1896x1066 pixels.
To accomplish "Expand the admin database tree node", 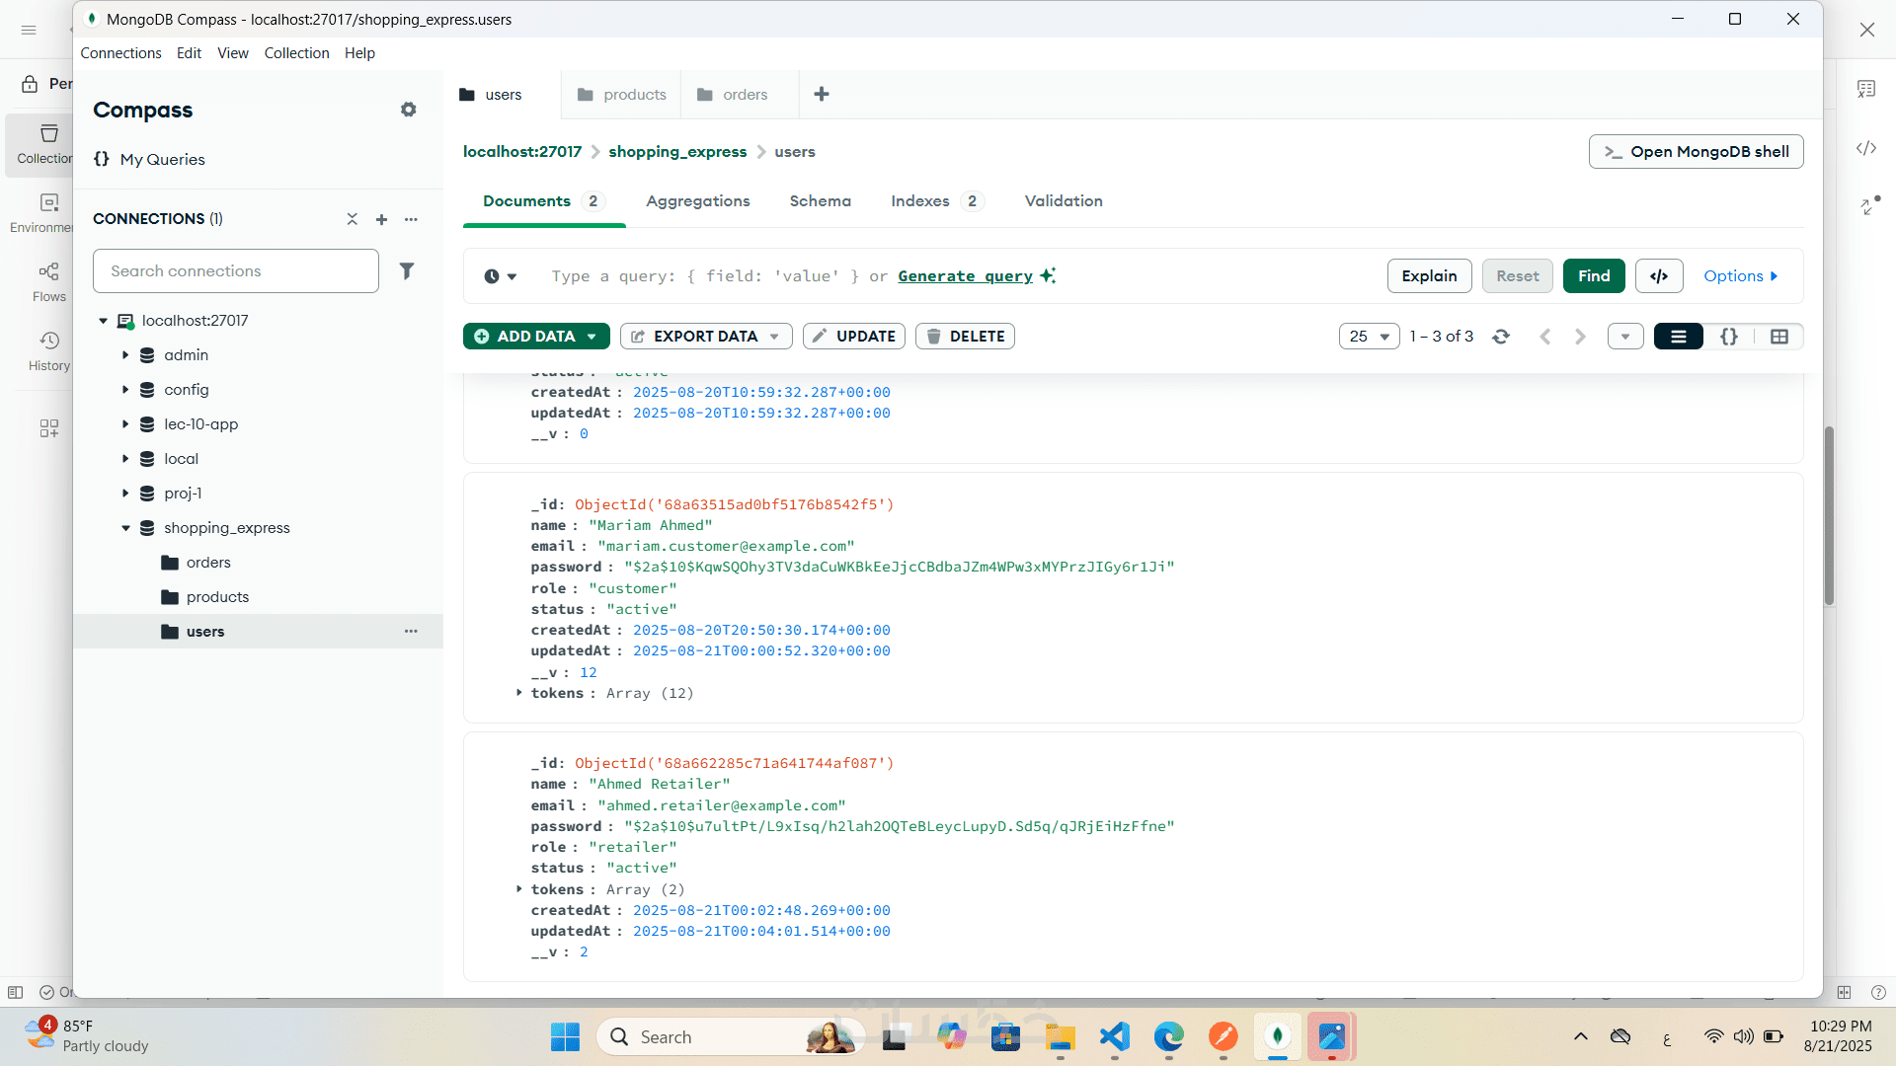I will [x=125, y=355].
